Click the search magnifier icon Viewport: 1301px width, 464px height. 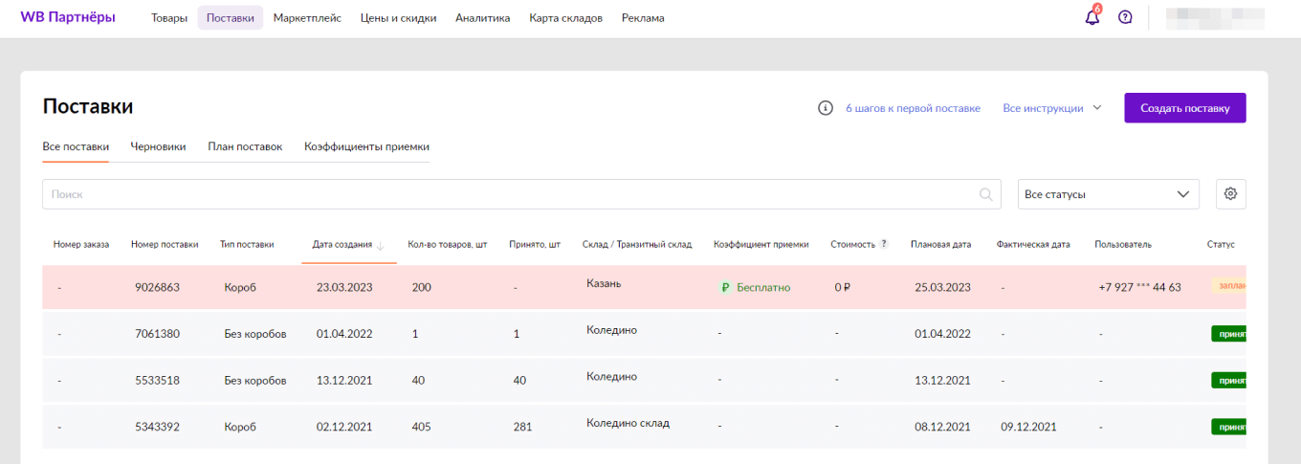point(986,194)
